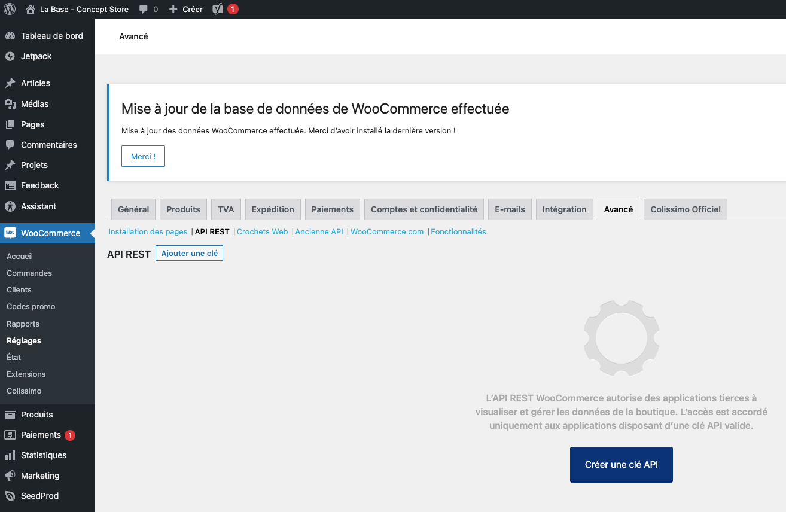Click the Articles pin icon
786x512 pixels.
pos(10,83)
